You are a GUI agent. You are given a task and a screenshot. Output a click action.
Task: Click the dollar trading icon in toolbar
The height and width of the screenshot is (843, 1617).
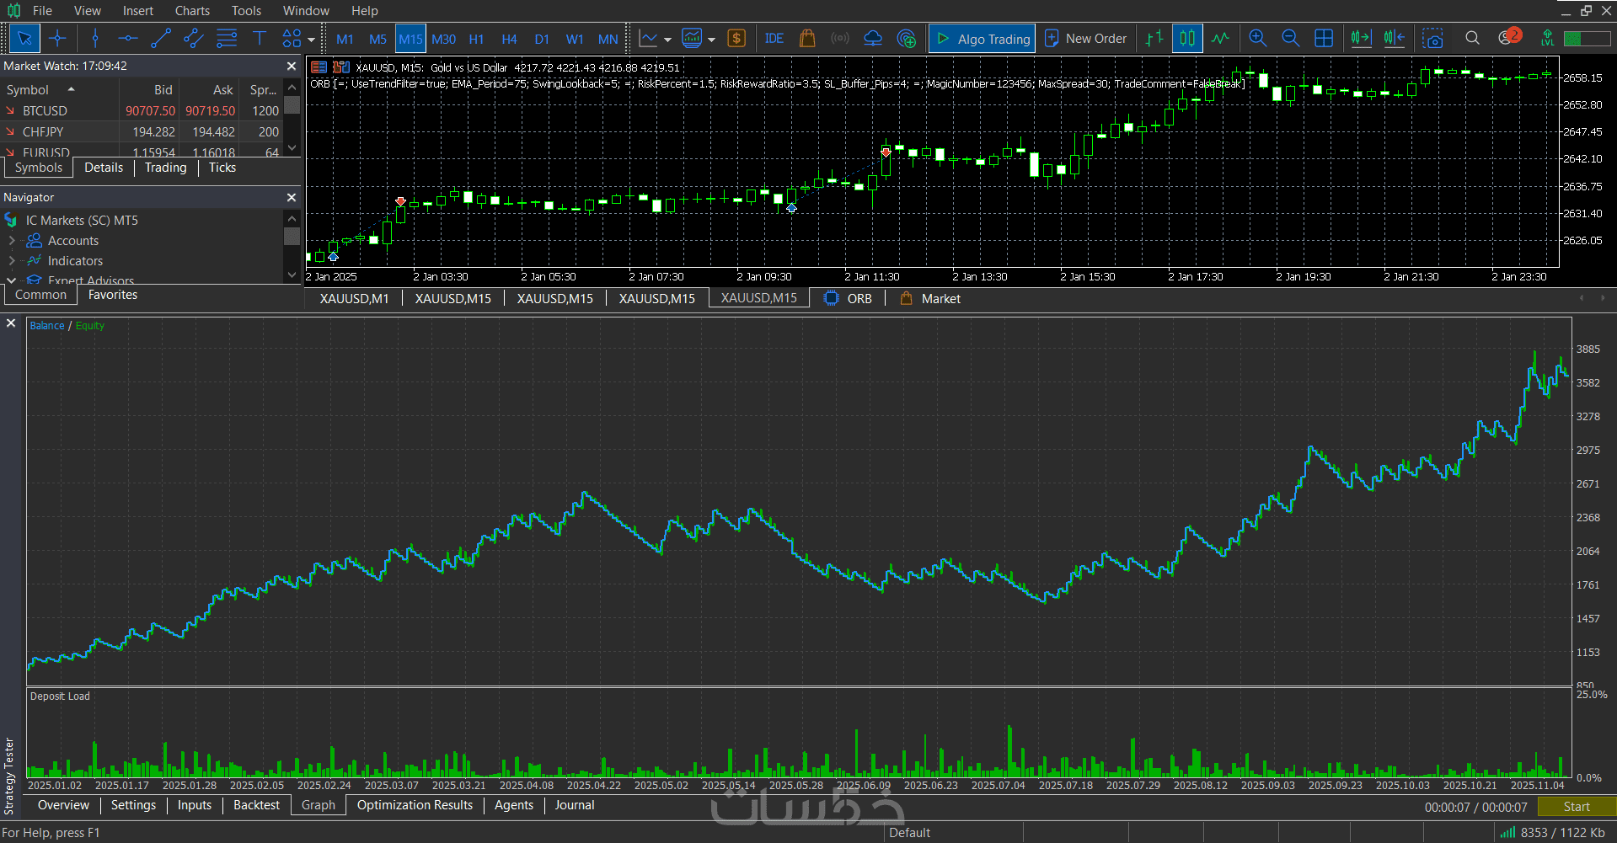pyautogui.click(x=736, y=38)
